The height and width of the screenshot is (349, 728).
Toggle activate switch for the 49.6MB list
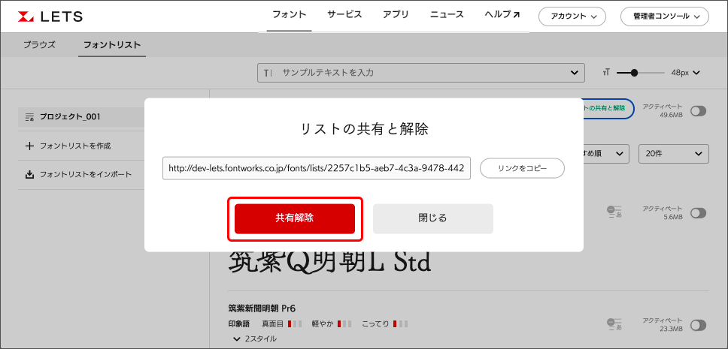tap(699, 111)
